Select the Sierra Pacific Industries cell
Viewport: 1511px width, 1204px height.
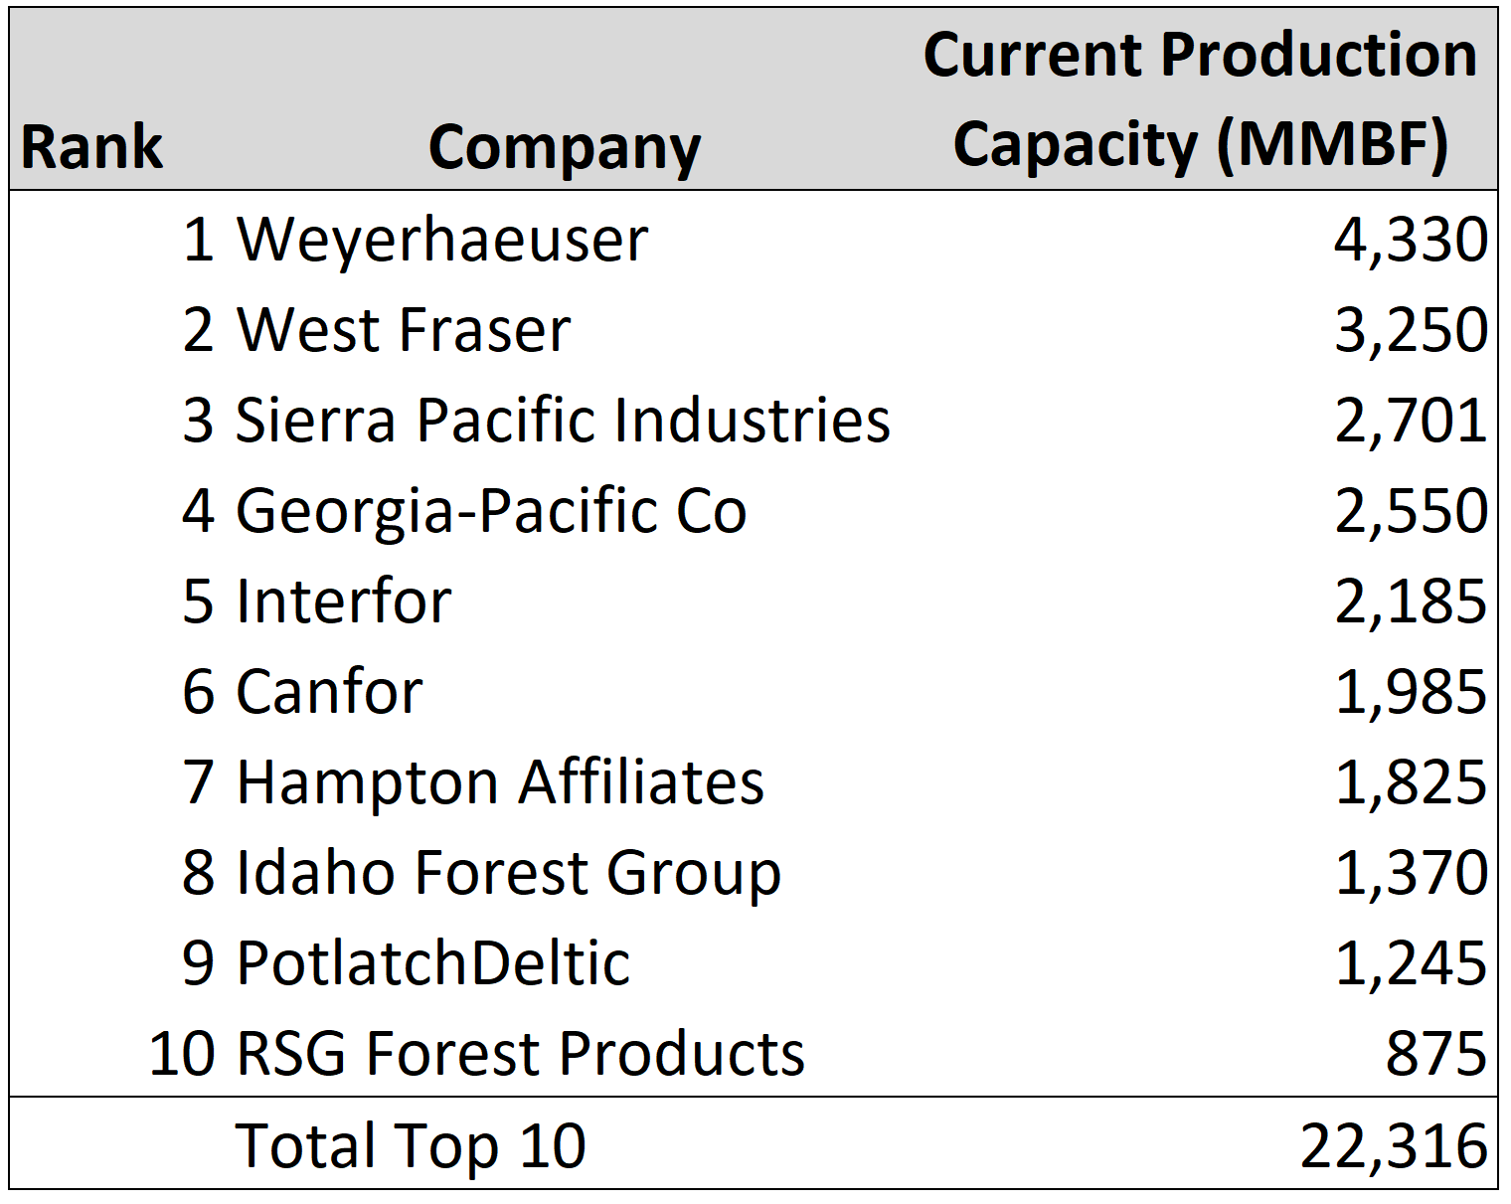pos(563,421)
